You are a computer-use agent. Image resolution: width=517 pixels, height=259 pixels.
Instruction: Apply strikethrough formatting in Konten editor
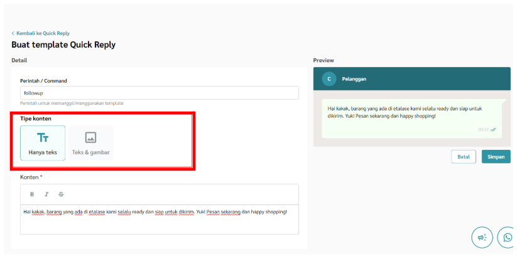(61, 194)
